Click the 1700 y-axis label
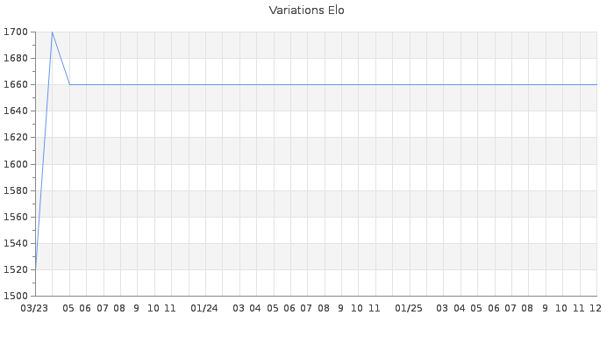Image resolution: width=614 pixels, height=351 pixels. click(17, 32)
